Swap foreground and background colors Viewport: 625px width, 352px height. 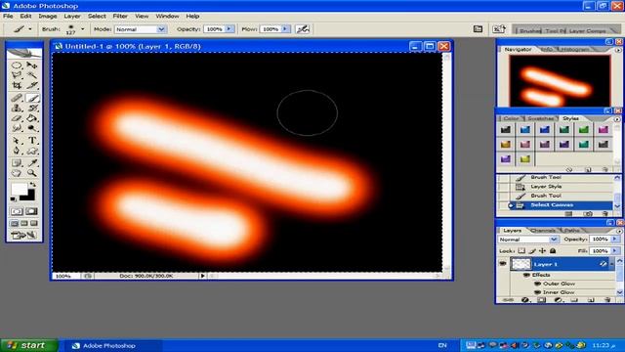click(32, 185)
